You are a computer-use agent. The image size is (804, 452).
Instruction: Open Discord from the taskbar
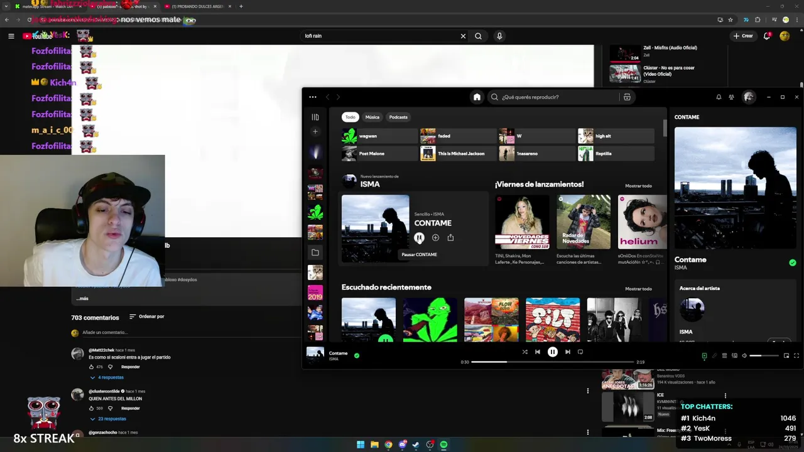tap(402, 444)
